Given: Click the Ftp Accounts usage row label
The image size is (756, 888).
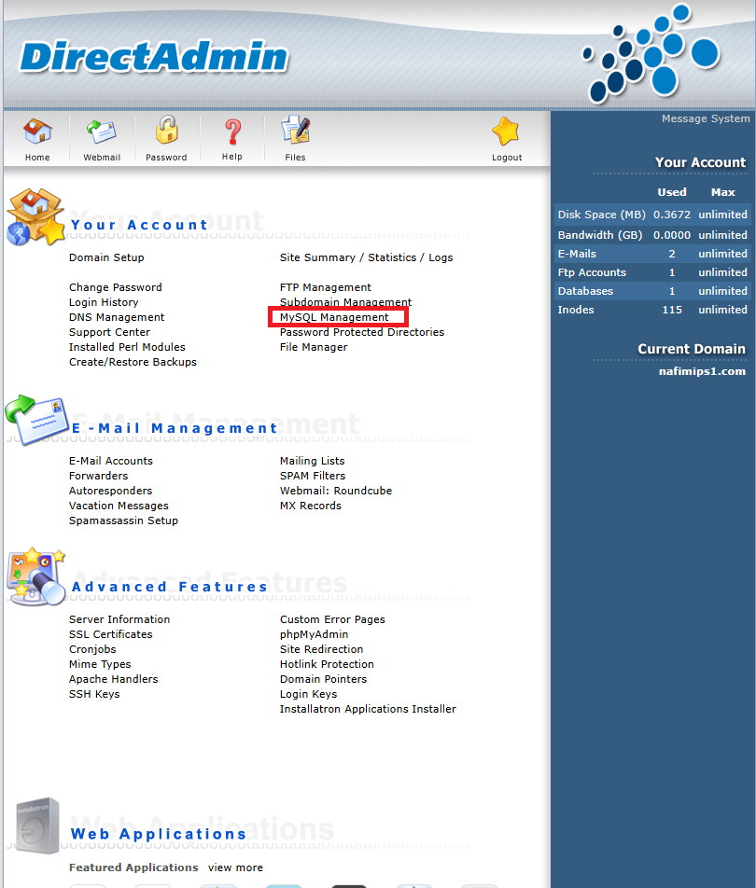Looking at the screenshot, I should [592, 272].
